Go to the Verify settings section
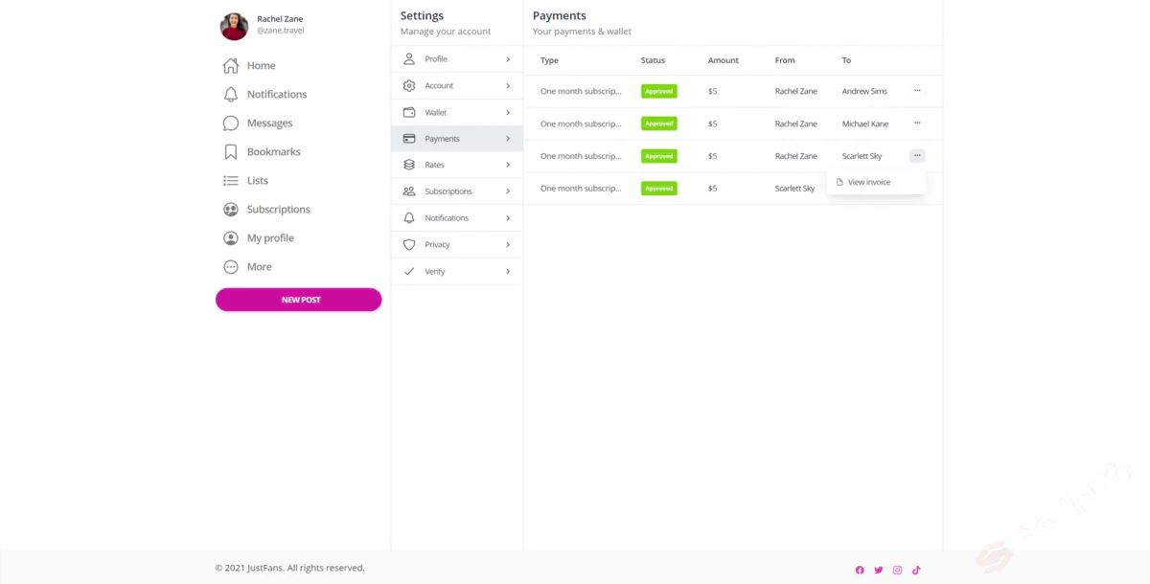Viewport: 1150px width, 584px height. tap(456, 272)
